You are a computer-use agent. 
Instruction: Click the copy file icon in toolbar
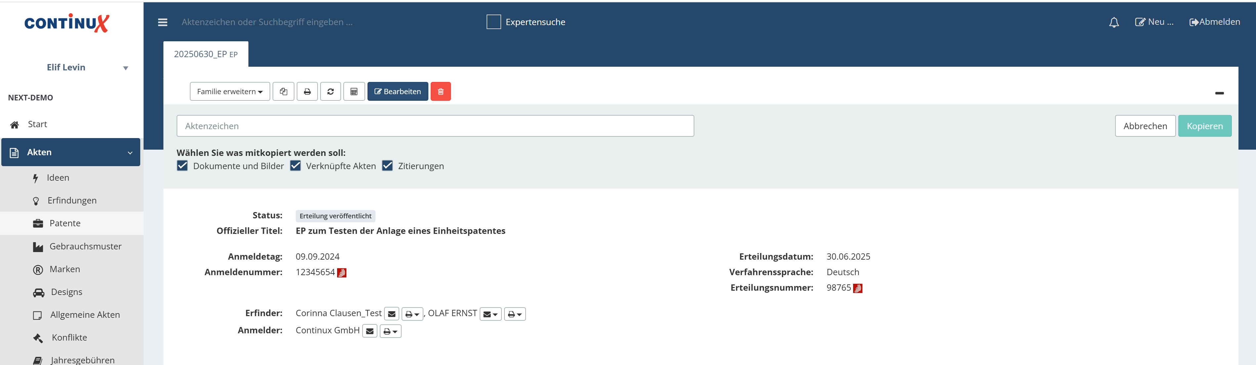coord(283,91)
